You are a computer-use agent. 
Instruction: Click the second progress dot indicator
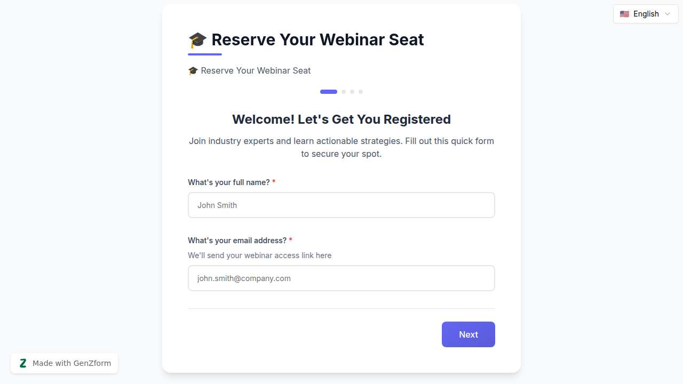pos(343,92)
